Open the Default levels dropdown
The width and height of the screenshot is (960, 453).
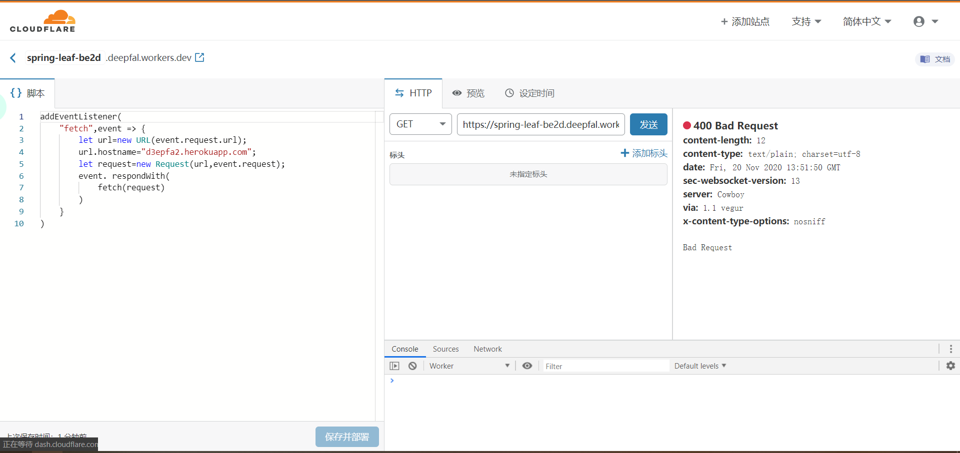tap(700, 366)
